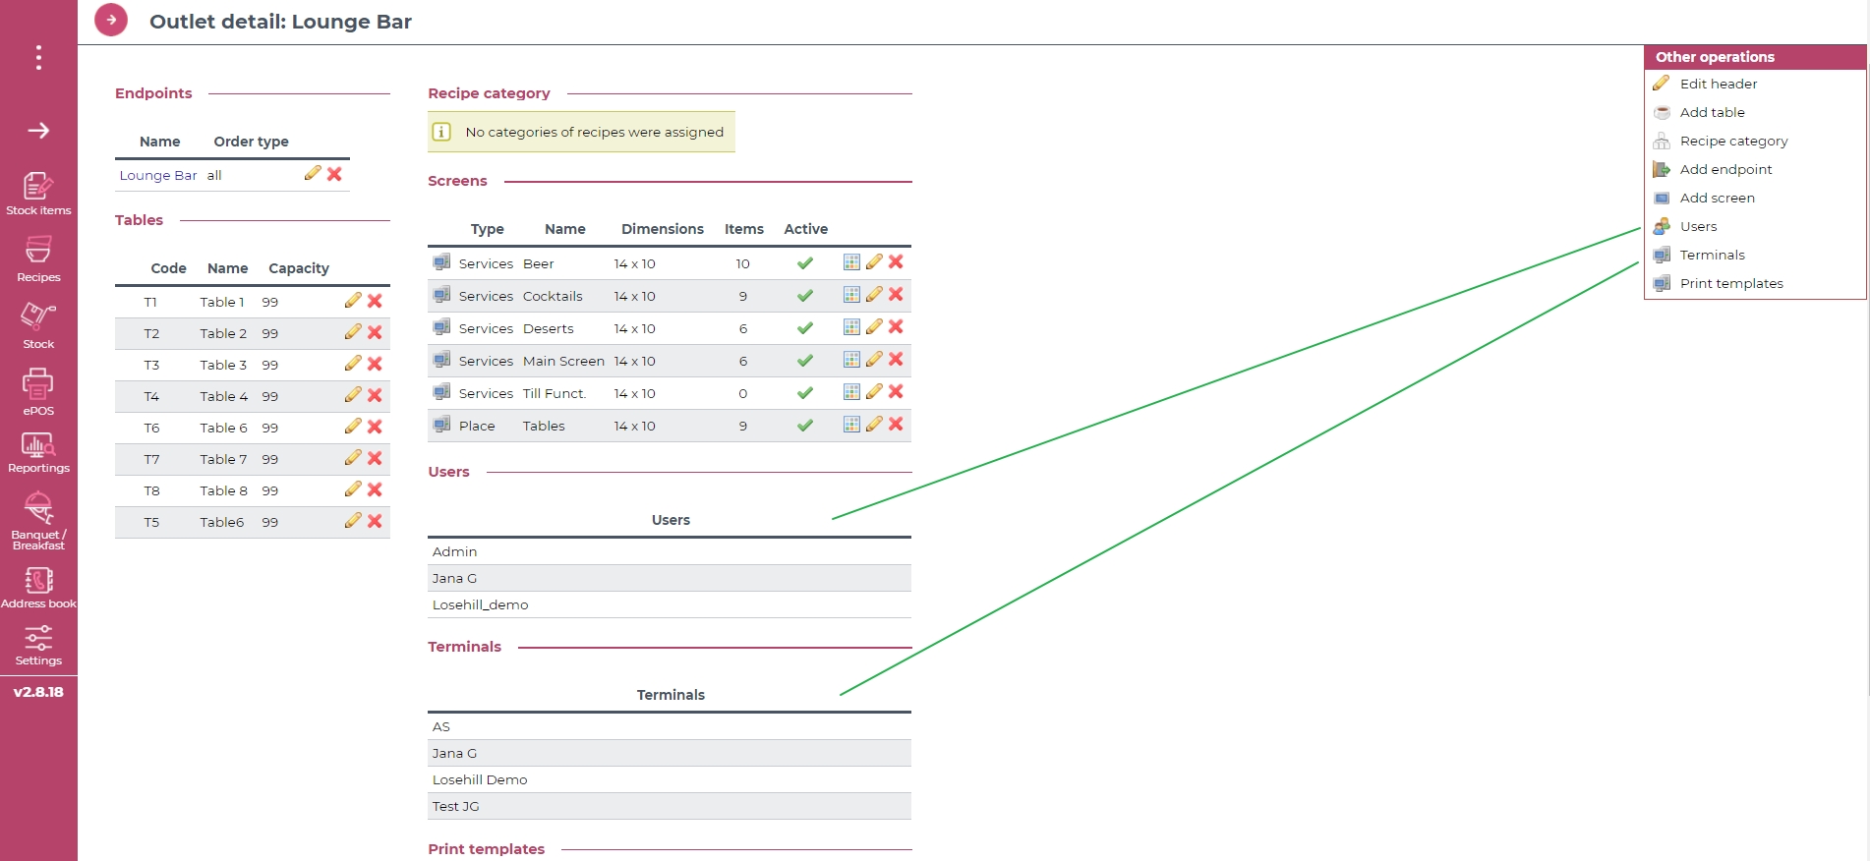
Task: Choose Print templates operation
Action: point(1730,283)
